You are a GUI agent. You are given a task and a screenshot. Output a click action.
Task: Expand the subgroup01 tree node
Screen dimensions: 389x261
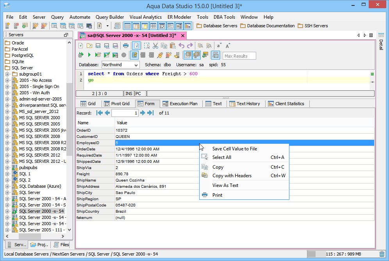(x=7, y=74)
